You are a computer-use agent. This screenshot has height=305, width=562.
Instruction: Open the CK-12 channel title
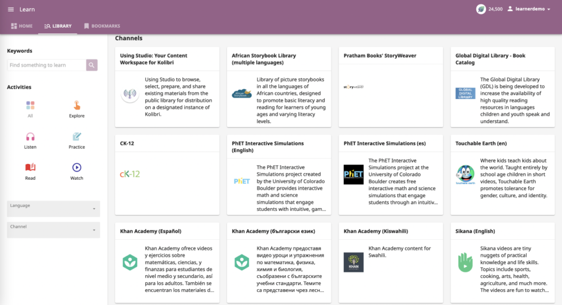(x=127, y=143)
